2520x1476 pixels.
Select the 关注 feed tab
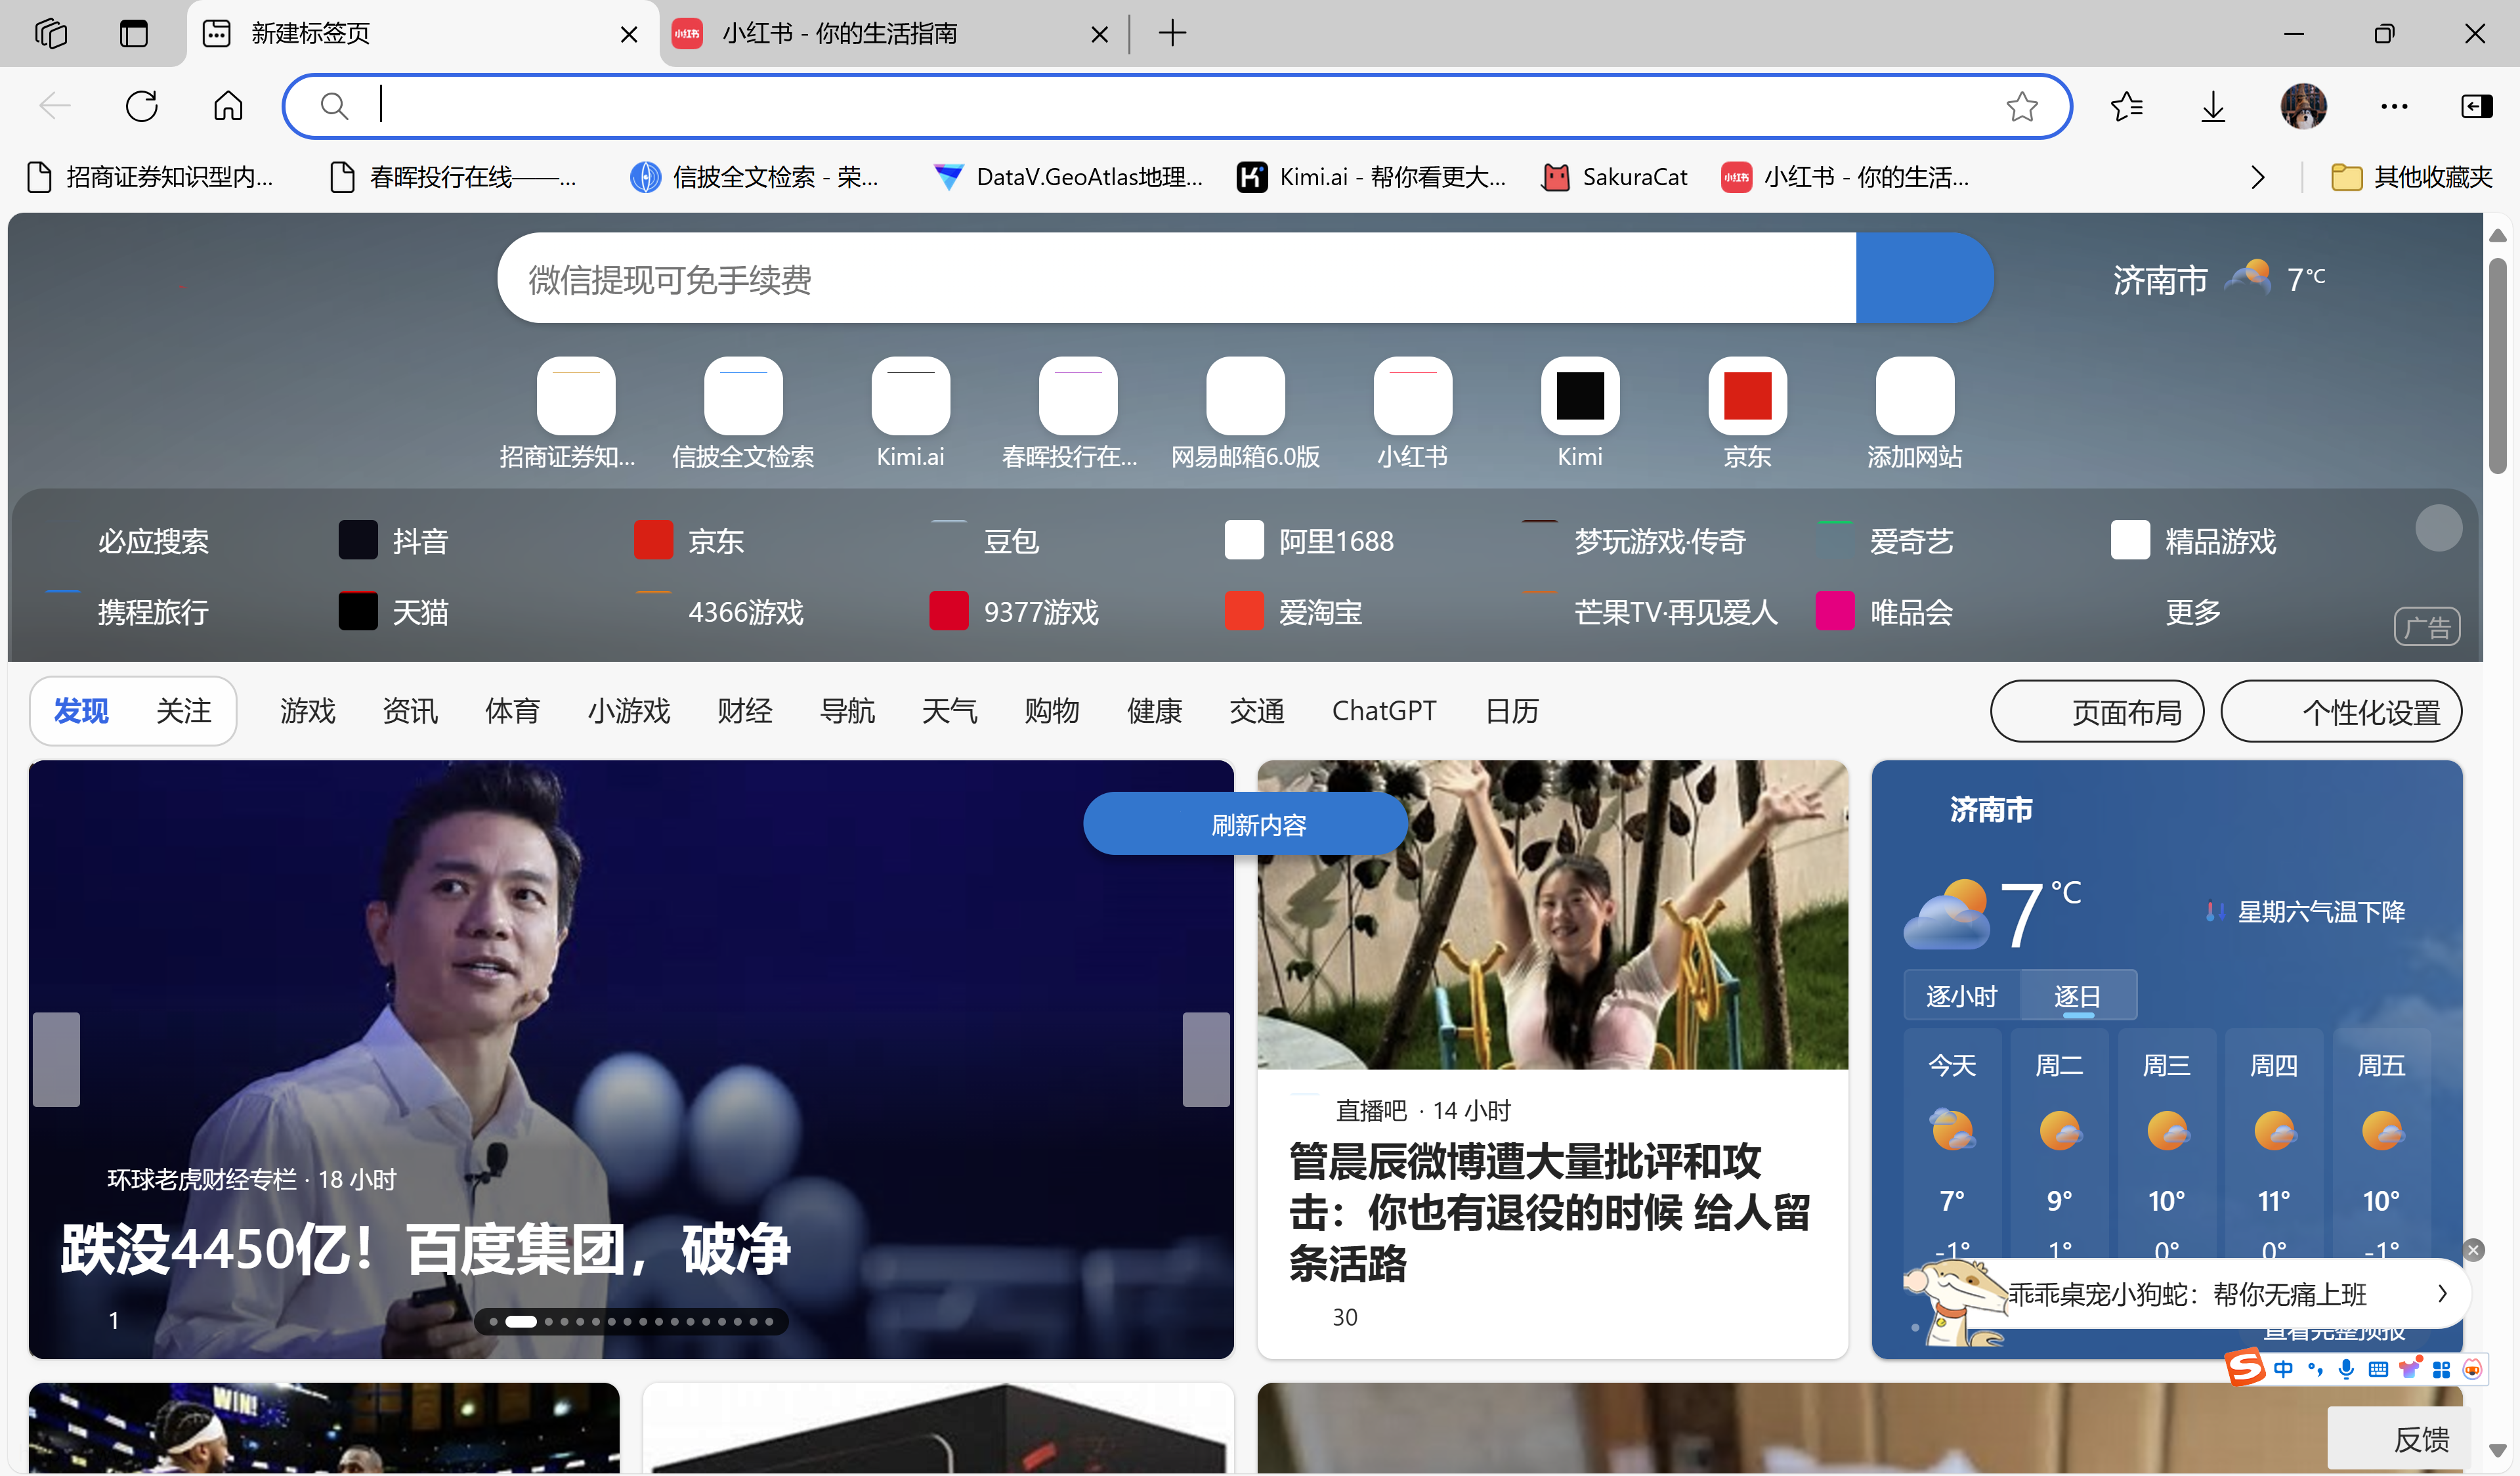coord(183,711)
